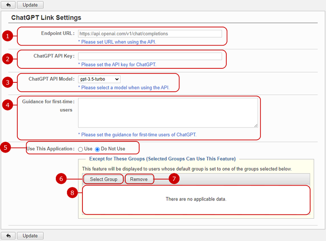This screenshot has width=326, height=241.
Task: Click the red number 6 marker
Action: [61, 179]
